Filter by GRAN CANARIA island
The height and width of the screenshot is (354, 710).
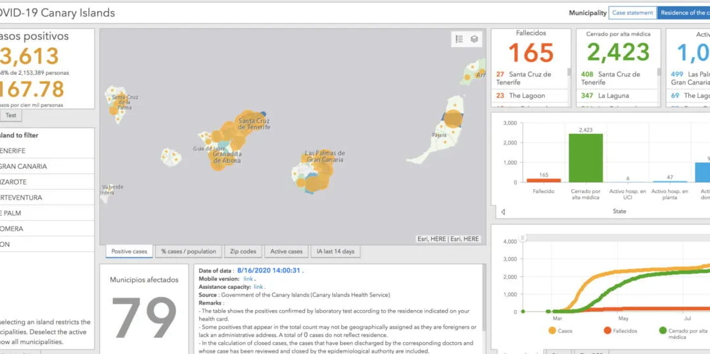coord(47,166)
